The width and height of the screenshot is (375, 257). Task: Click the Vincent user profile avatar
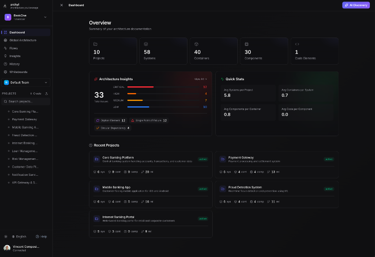tap(7, 248)
